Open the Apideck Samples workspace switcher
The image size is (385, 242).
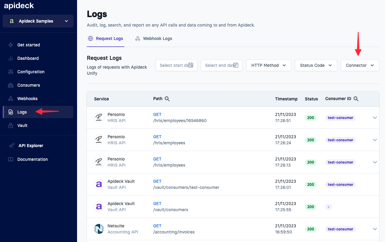38,21
